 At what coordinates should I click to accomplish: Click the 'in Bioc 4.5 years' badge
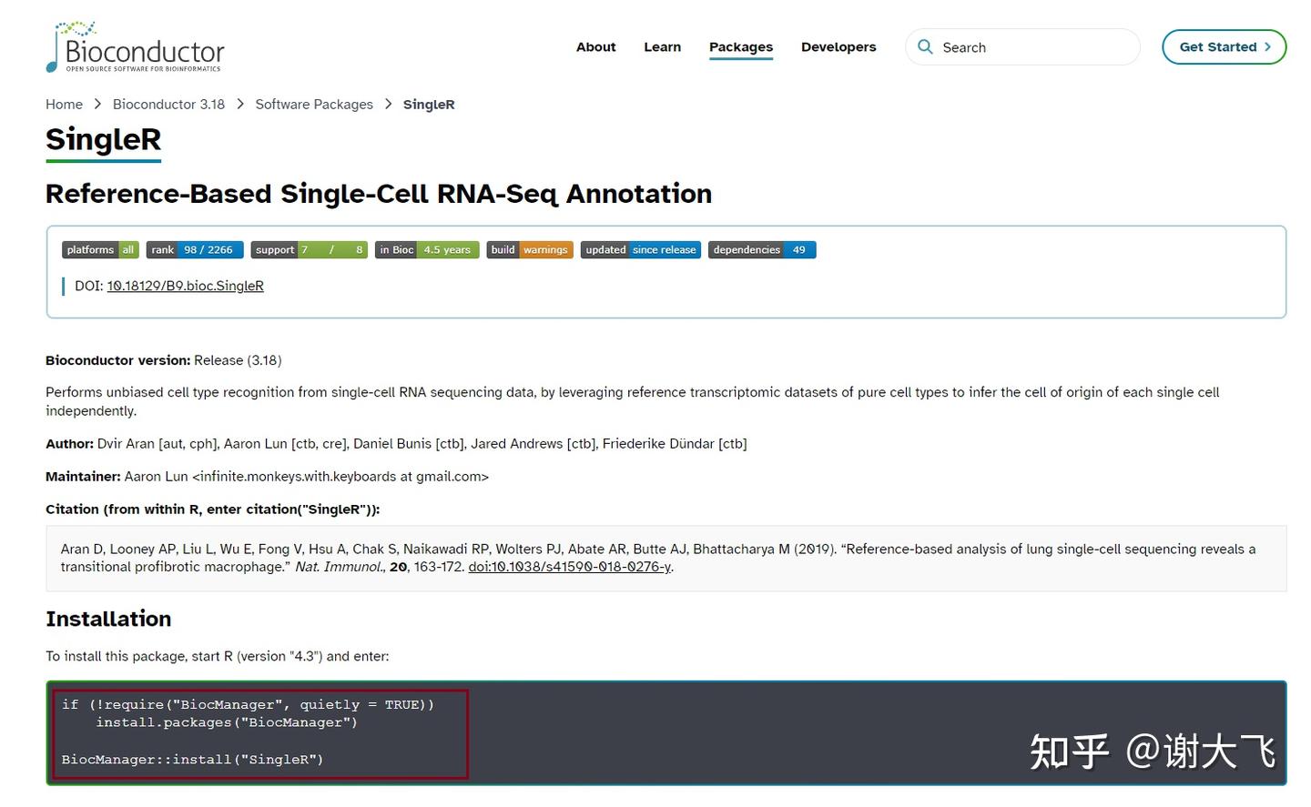click(426, 249)
